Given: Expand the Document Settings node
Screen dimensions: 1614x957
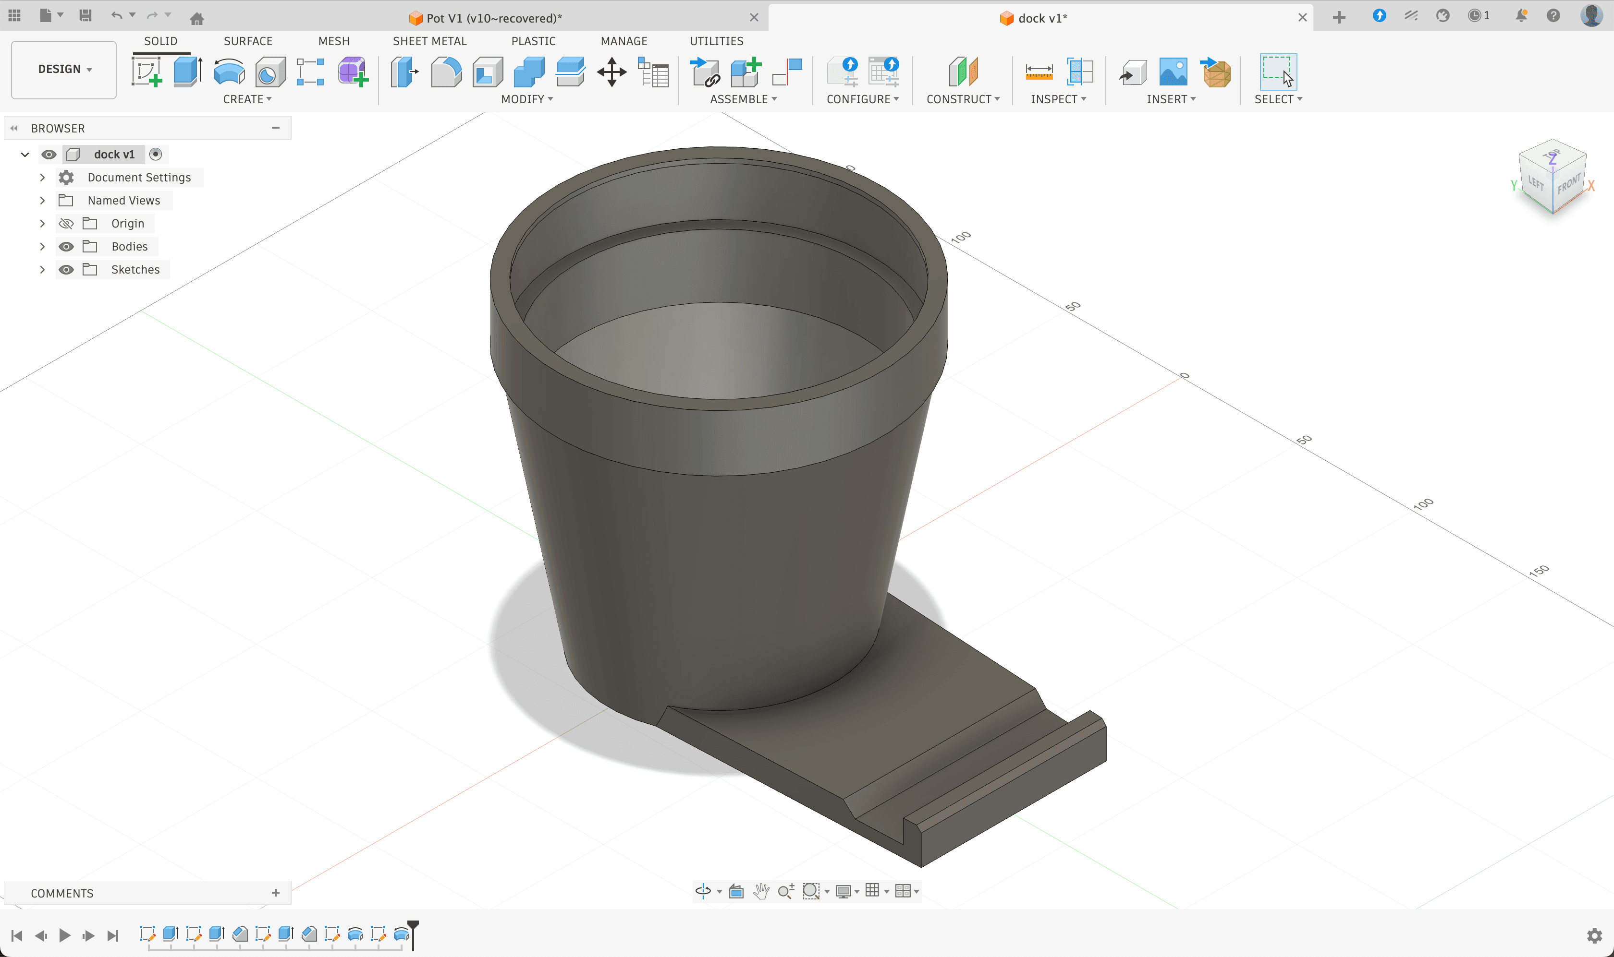Looking at the screenshot, I should click(43, 178).
